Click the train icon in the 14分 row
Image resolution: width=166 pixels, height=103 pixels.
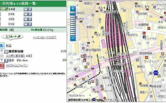(x=26, y=9)
